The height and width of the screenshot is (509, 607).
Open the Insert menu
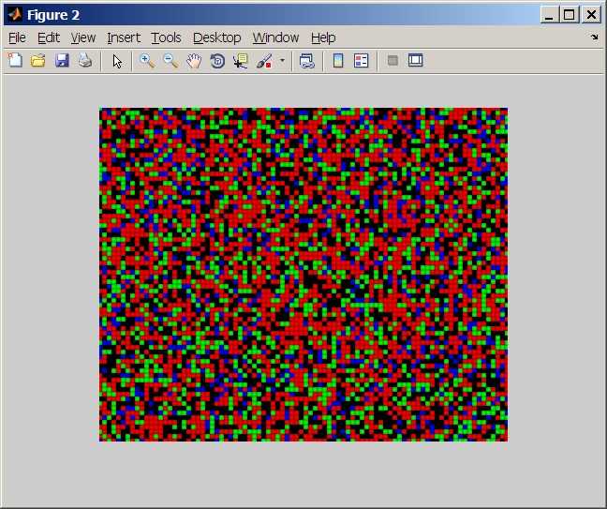coord(123,37)
